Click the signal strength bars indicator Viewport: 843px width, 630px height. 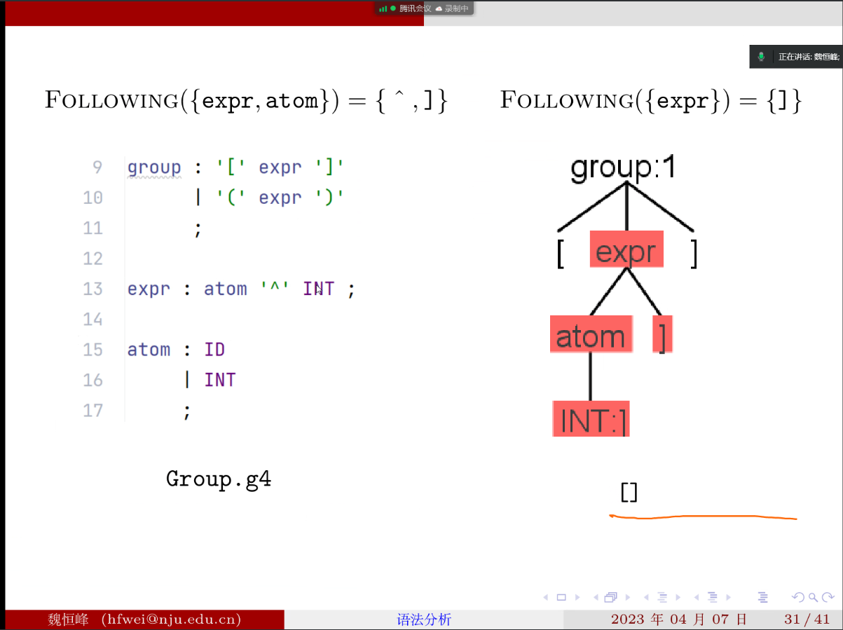tap(383, 8)
